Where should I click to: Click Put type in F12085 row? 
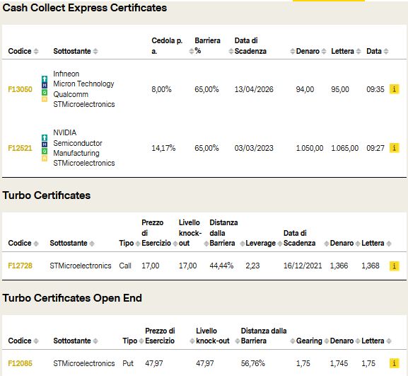click(x=128, y=363)
